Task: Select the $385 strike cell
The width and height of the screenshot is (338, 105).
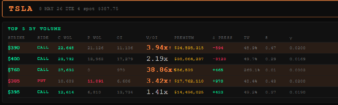Action: (14, 81)
